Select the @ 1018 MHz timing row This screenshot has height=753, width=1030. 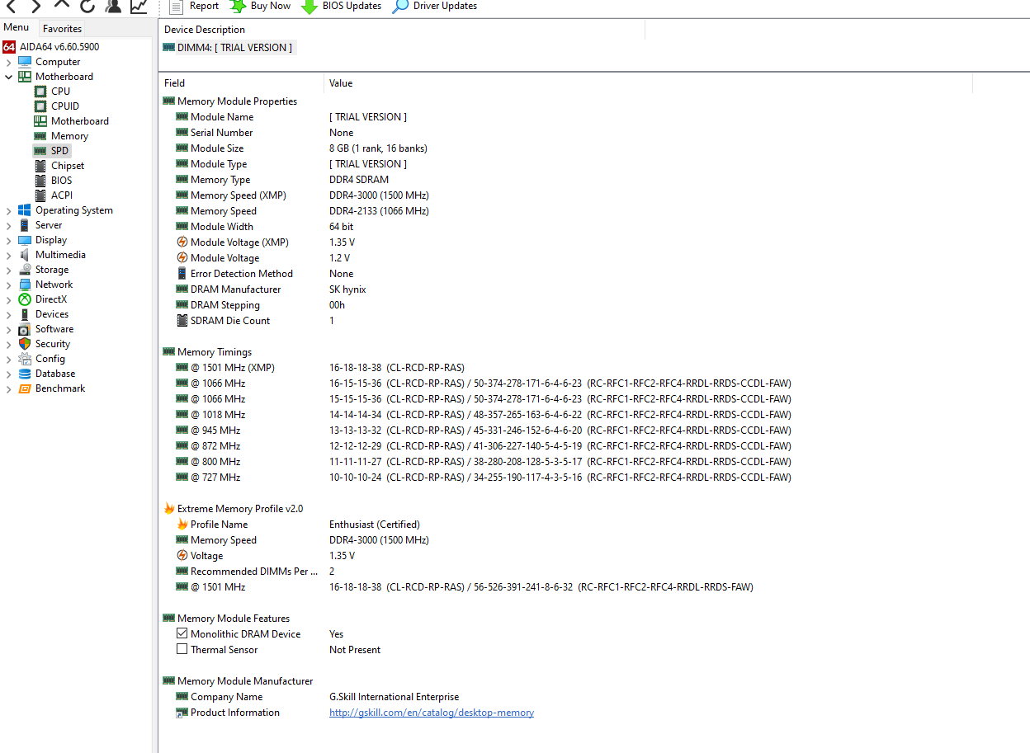point(484,415)
